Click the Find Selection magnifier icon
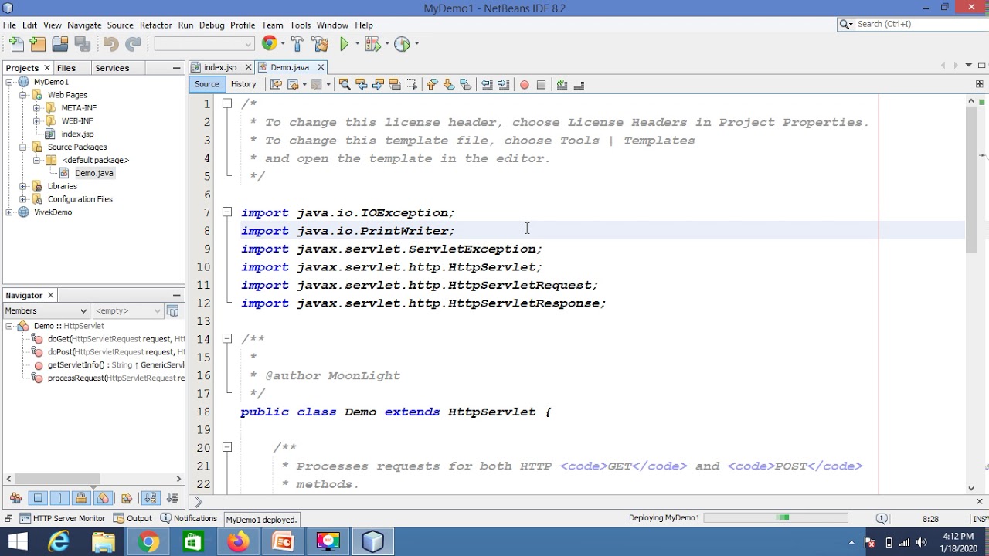989x556 pixels. (345, 85)
